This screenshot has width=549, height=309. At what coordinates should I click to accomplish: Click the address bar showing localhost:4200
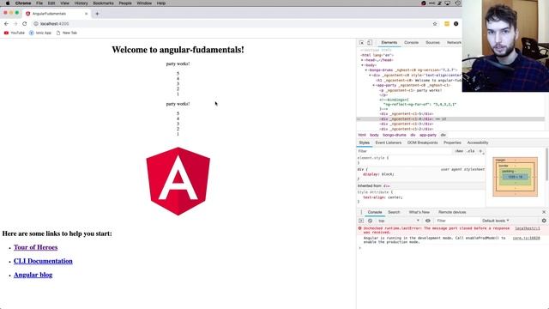coord(231,24)
